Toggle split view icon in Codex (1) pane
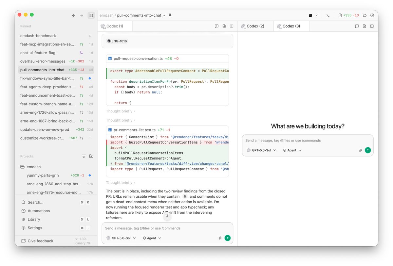The image size is (393, 266). 232,26
